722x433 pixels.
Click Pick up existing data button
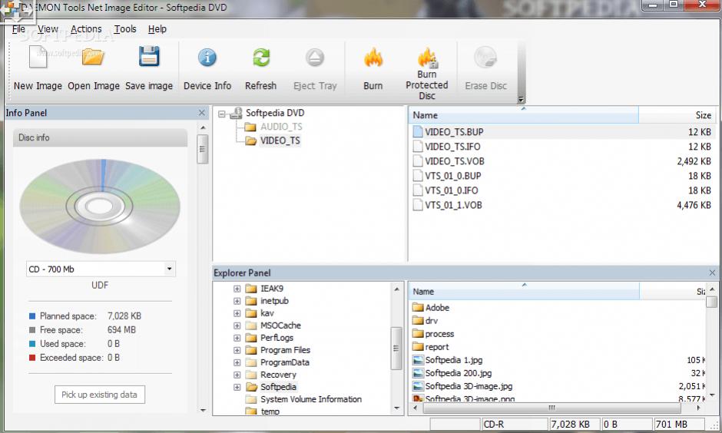click(x=99, y=395)
